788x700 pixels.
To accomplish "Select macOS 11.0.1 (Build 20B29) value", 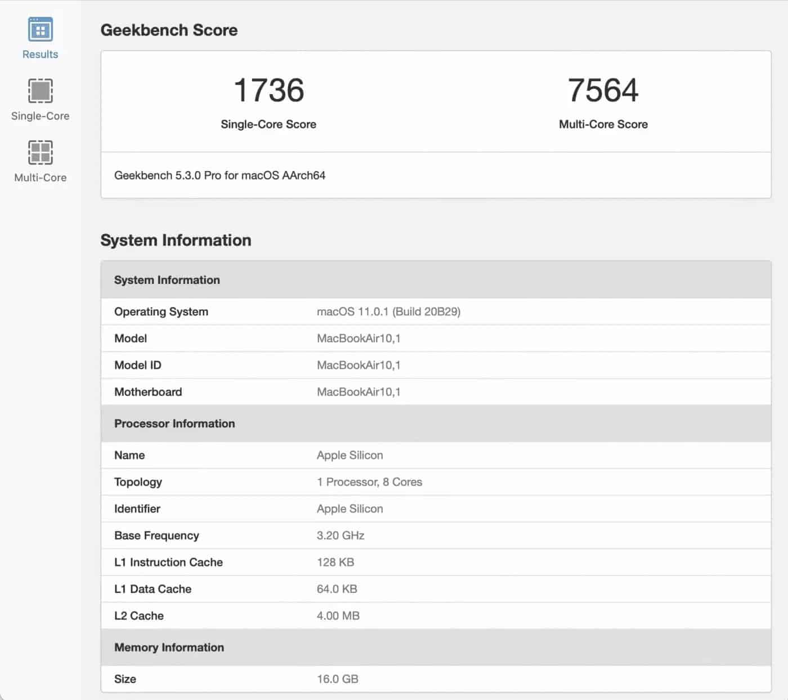I will click(x=388, y=311).
